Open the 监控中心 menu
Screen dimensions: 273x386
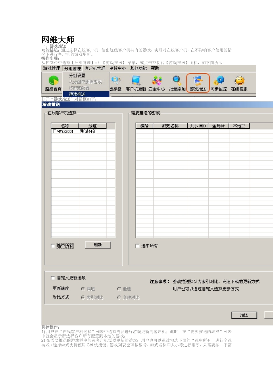118,68
